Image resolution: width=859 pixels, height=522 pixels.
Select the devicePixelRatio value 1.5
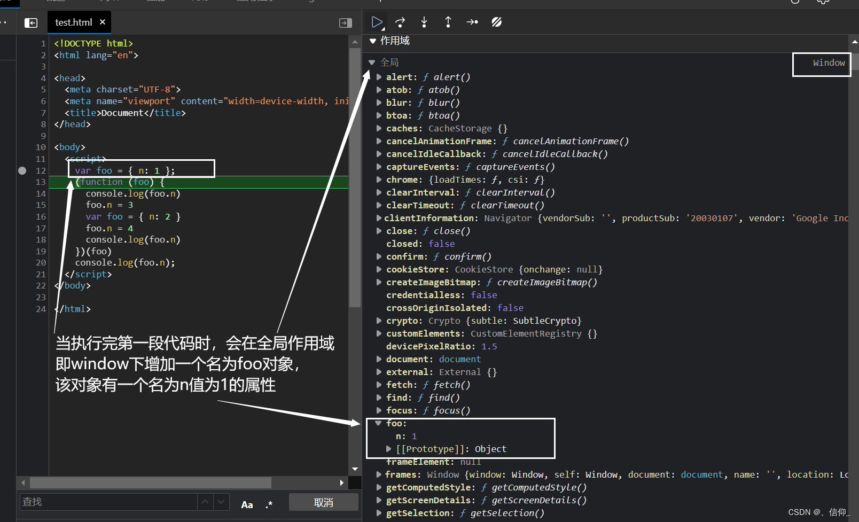pos(489,346)
